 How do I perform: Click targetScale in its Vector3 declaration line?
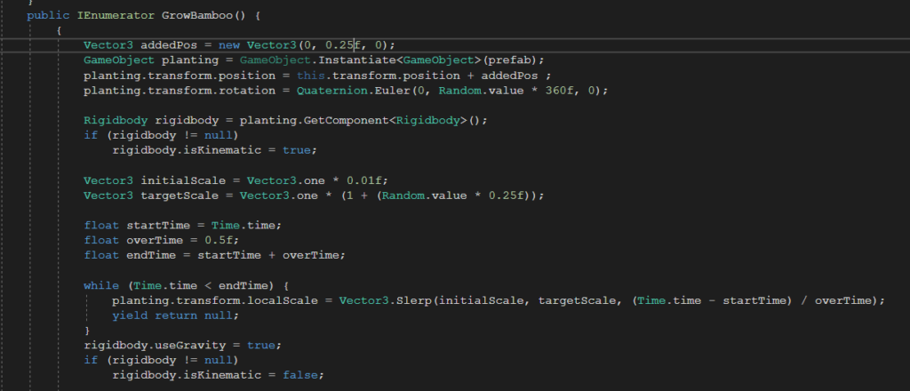pos(180,195)
